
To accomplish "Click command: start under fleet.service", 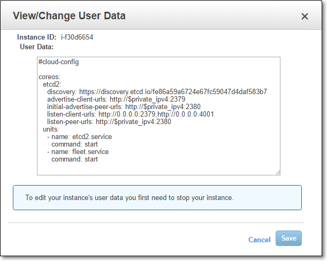I will (74, 159).
